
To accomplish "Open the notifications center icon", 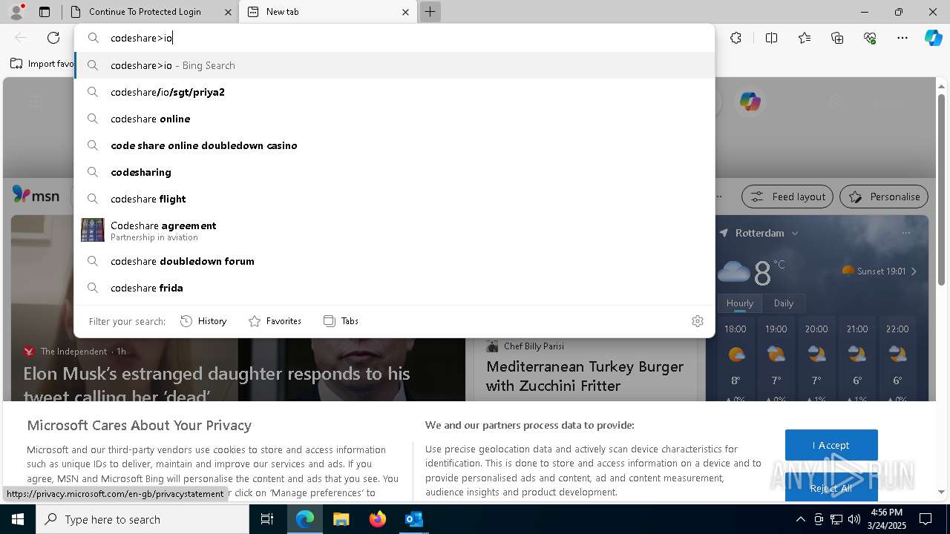I will [926, 519].
